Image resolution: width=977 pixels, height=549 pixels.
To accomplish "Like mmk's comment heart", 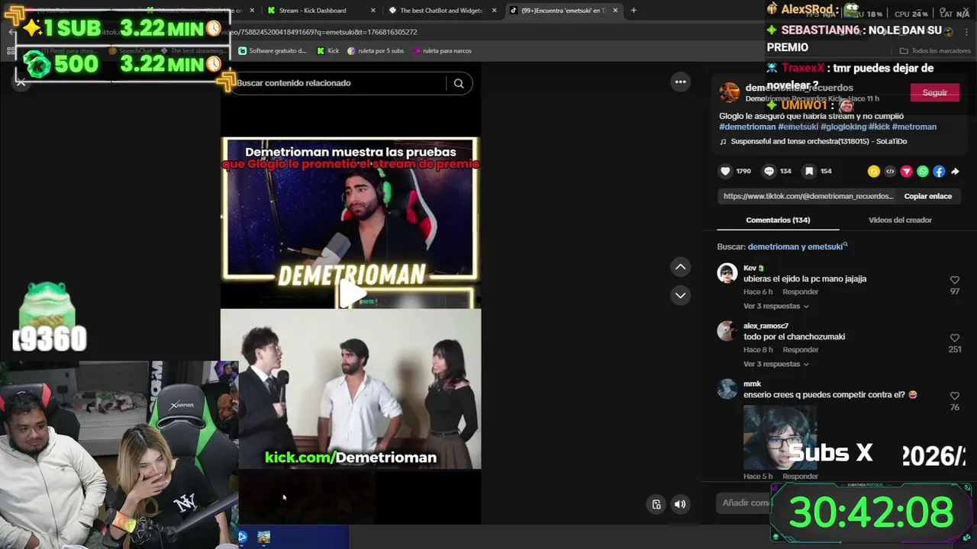I will [954, 396].
